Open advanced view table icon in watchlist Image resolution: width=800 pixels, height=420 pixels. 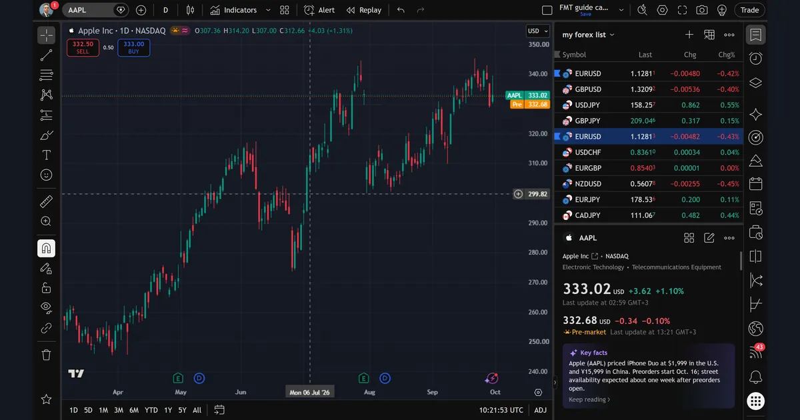709,35
